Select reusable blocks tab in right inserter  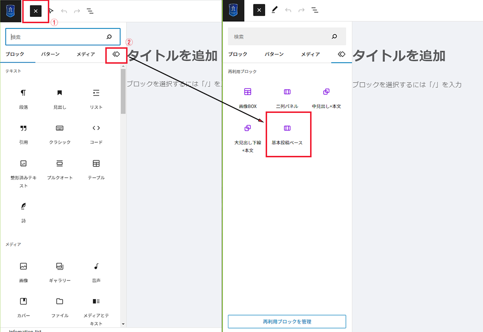click(x=341, y=55)
